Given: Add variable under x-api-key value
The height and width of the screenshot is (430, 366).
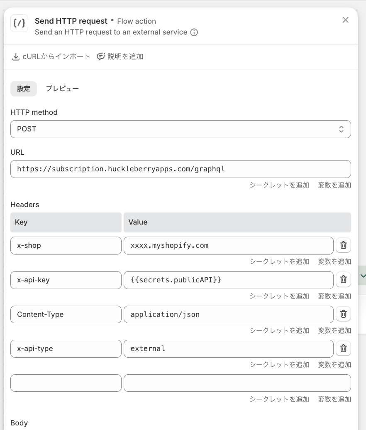Looking at the screenshot, I should 334,296.
